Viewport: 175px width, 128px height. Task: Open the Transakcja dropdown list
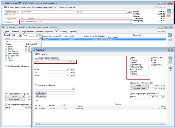click(x=131, y=22)
